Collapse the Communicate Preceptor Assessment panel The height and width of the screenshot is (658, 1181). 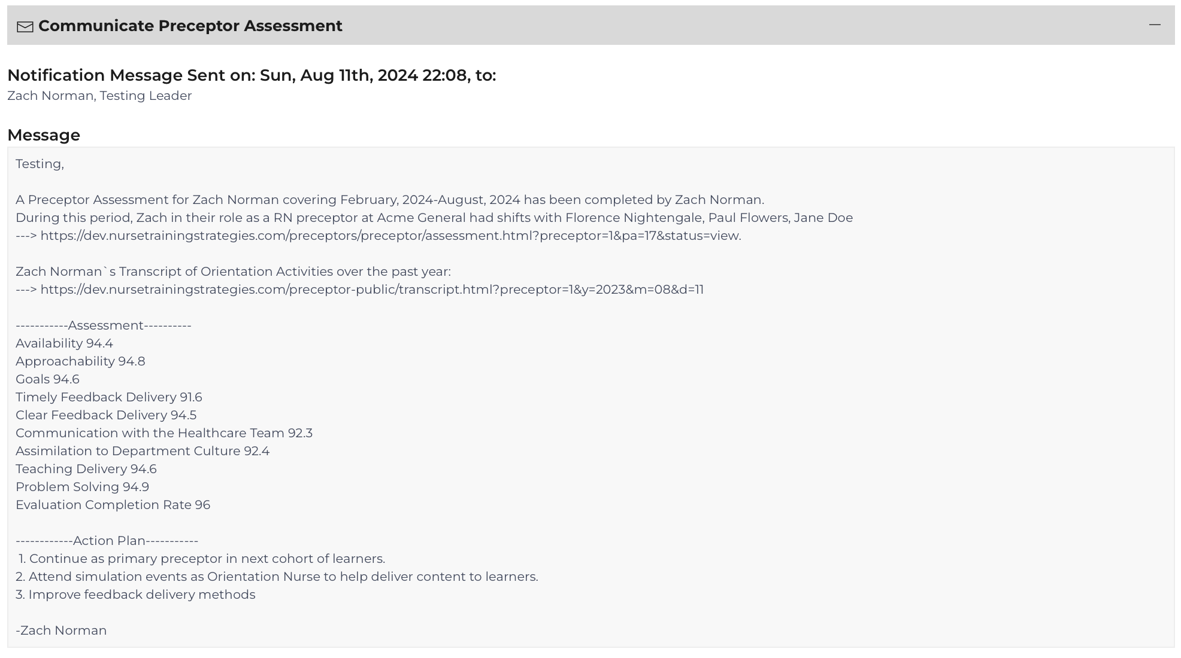(1155, 25)
